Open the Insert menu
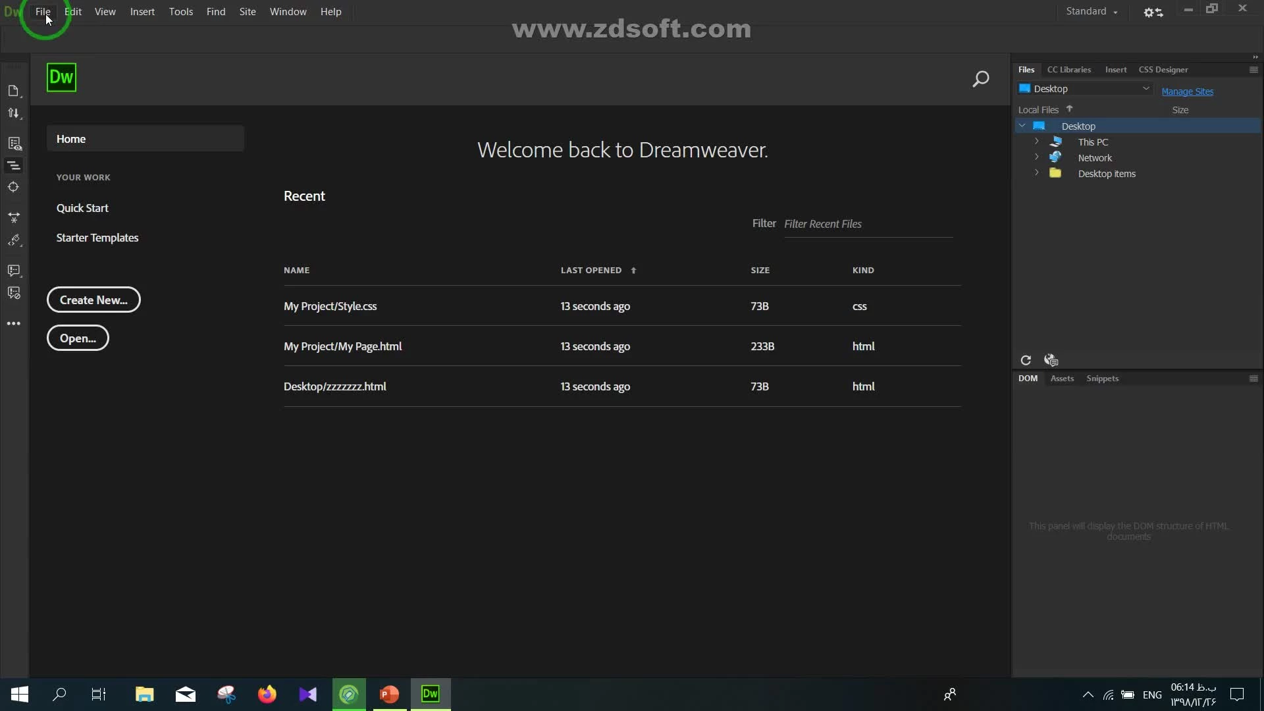 (x=142, y=12)
